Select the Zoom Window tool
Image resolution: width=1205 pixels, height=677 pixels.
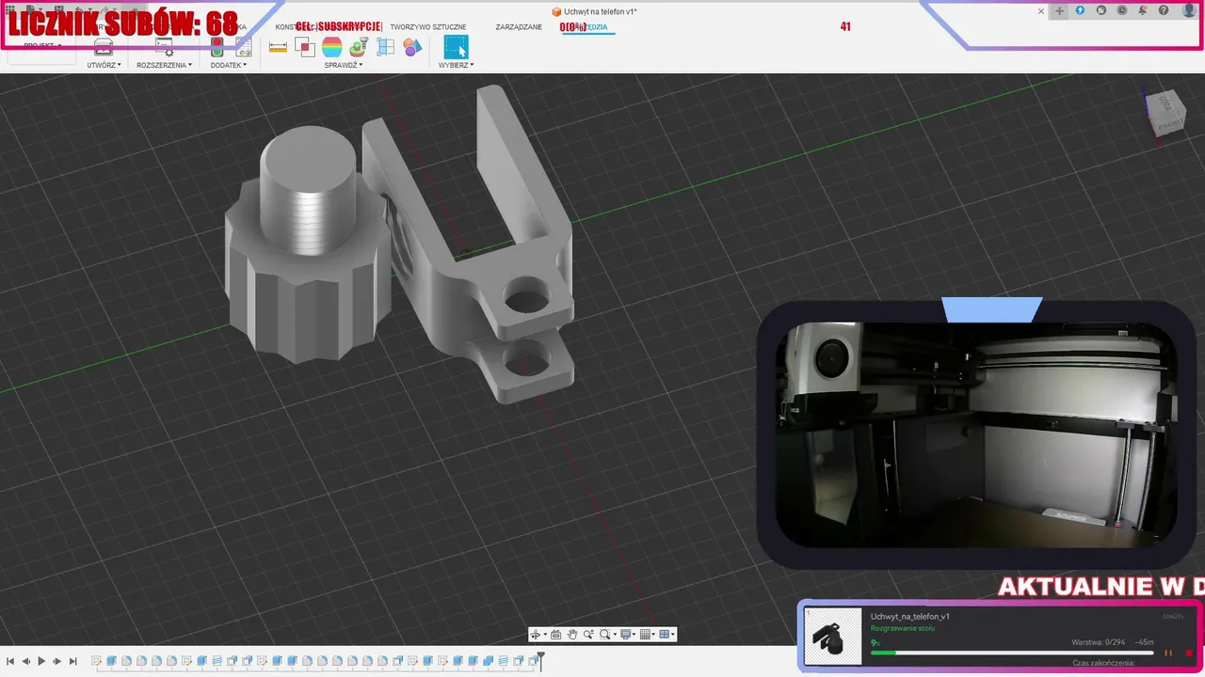604,635
